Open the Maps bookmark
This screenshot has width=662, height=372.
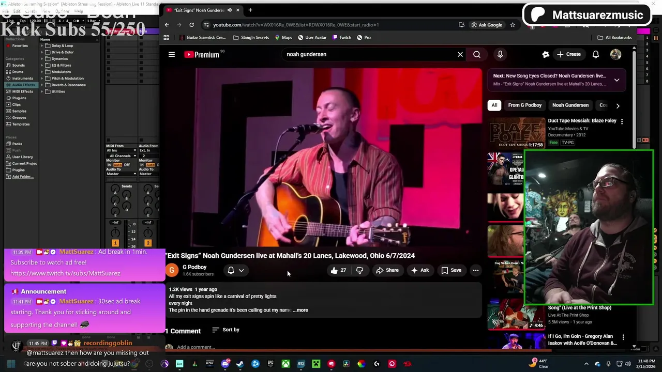(283, 37)
